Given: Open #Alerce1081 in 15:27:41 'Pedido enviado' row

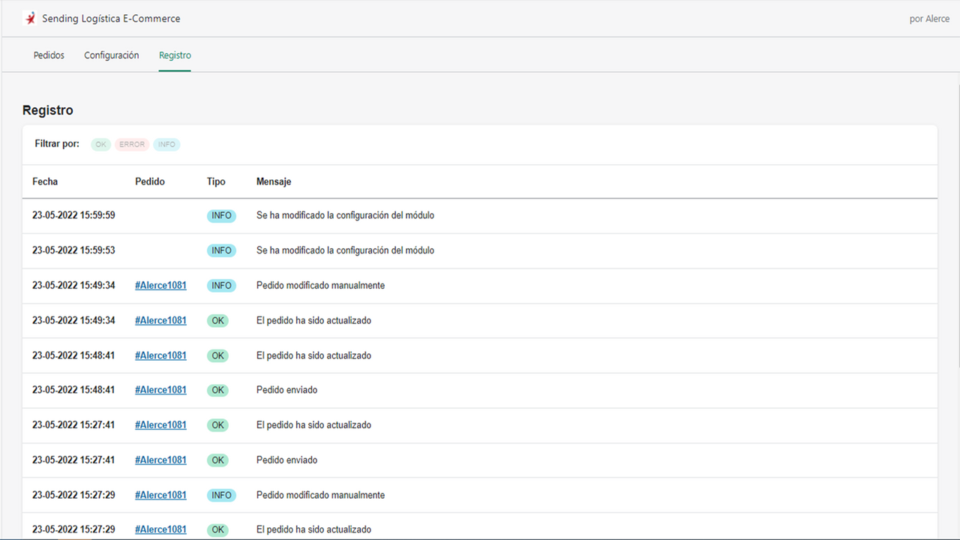Looking at the screenshot, I should 160,460.
